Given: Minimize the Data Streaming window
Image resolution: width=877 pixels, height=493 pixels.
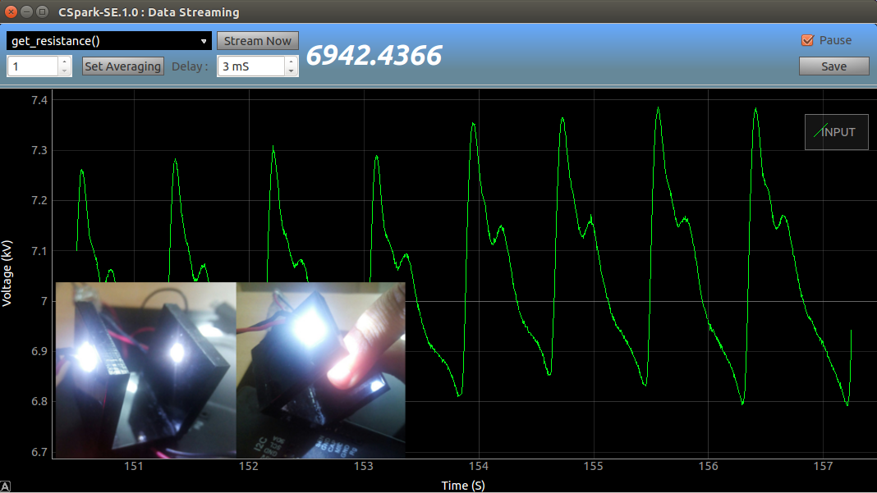Looking at the screenshot, I should 26,11.
